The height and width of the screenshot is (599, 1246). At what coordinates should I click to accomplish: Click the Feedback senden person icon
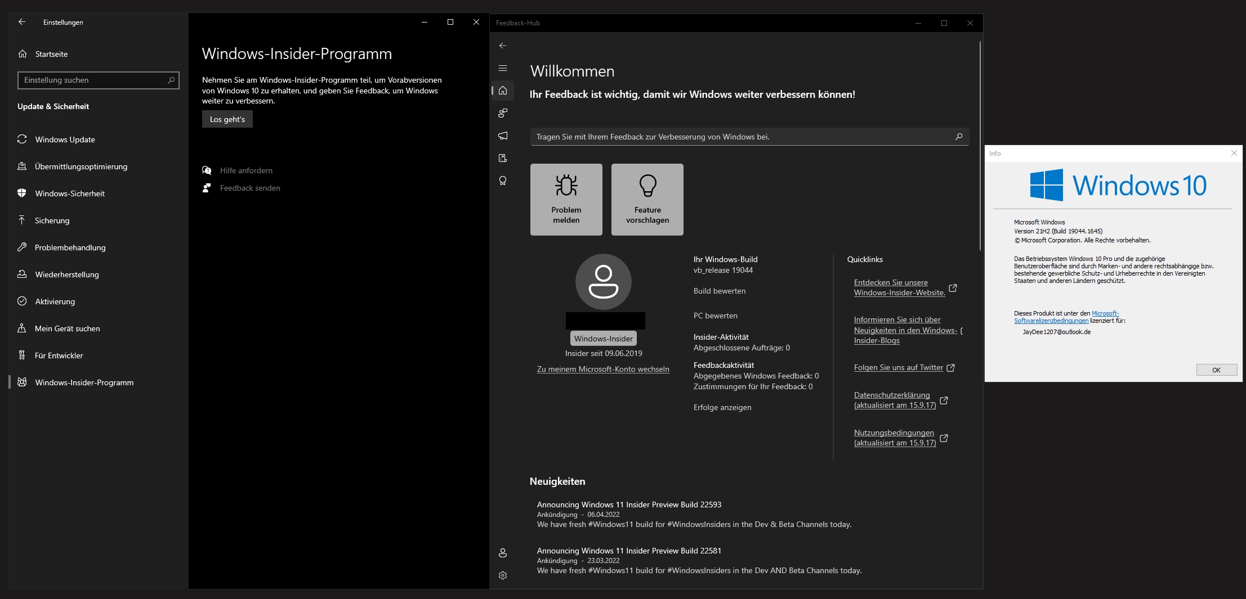(207, 188)
